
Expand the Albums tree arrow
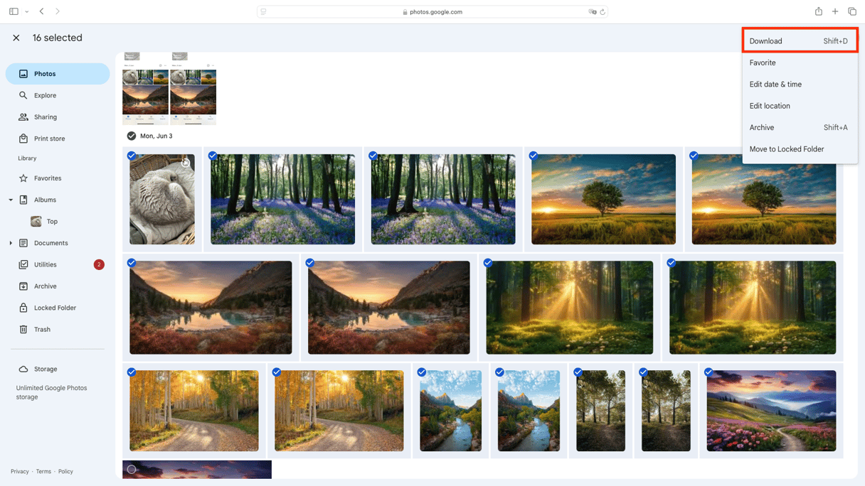pos(11,200)
